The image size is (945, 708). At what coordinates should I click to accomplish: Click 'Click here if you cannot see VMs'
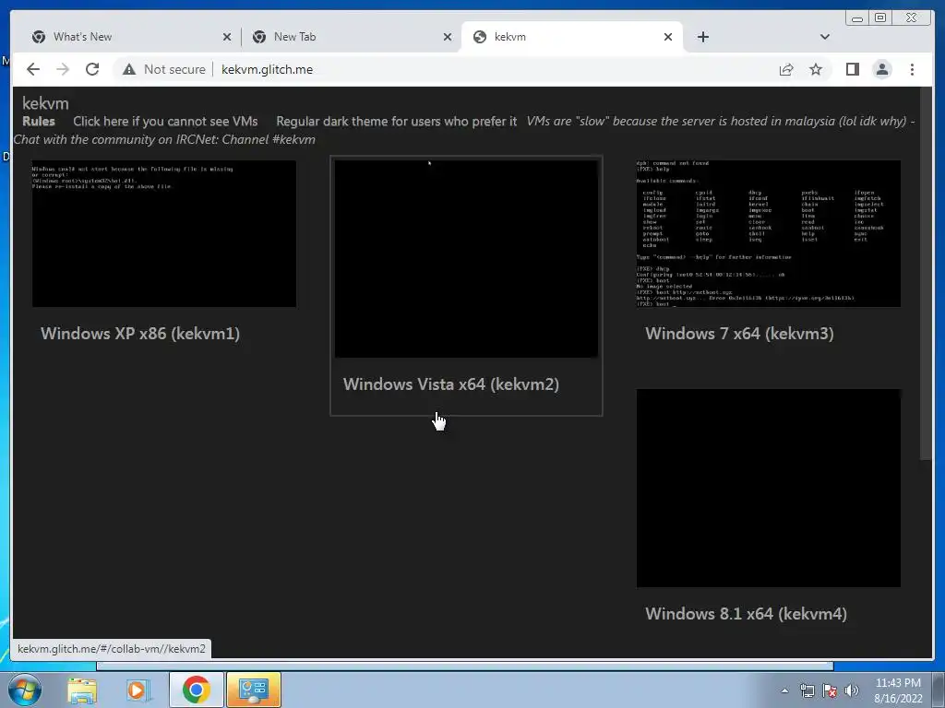[165, 121]
